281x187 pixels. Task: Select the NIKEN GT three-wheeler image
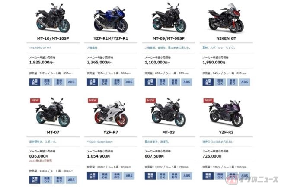click(x=226, y=18)
